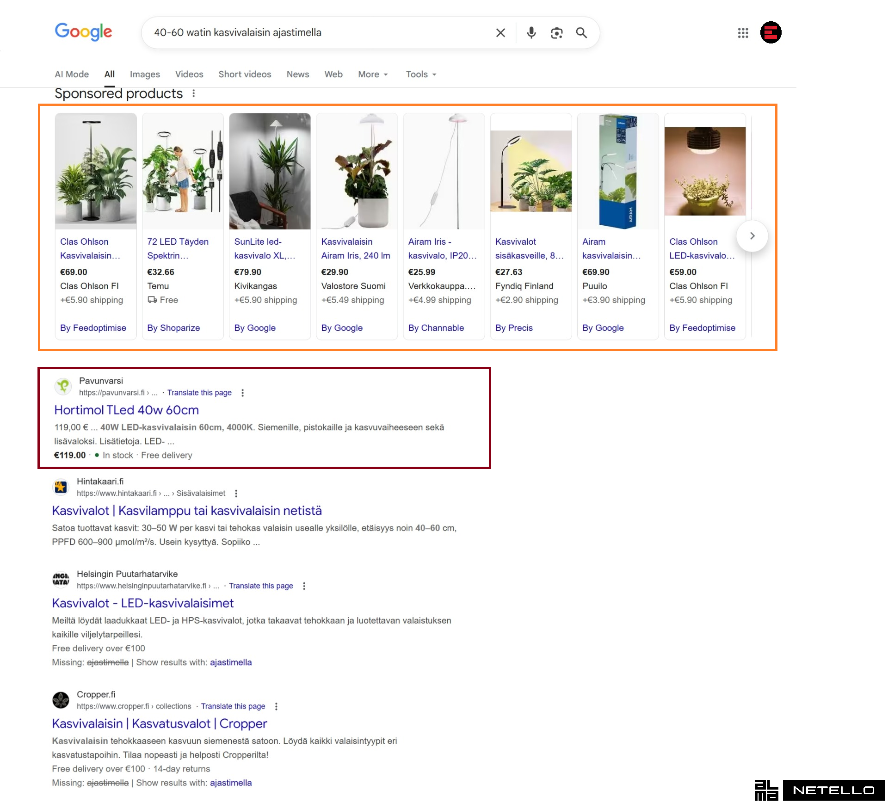Click Translate this page for Cropper.fi
This screenshot has width=888, height=803.
233,706
